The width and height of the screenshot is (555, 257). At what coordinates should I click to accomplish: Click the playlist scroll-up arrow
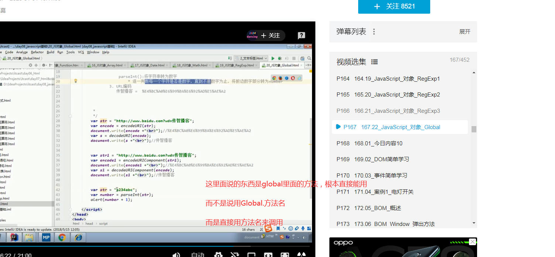tap(474, 73)
